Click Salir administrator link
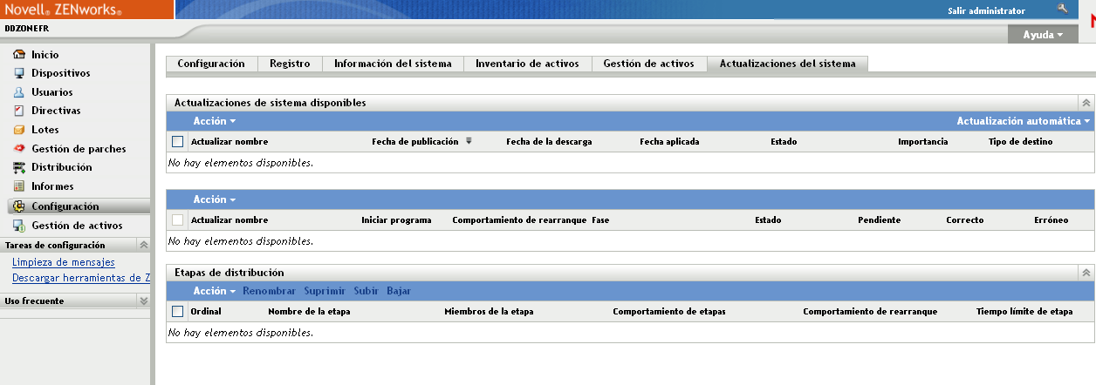1096x385 pixels. [986, 10]
